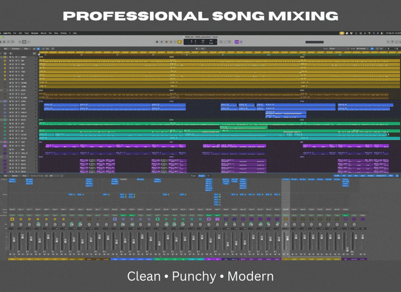Click the blue GTRS stack icon in the mixer
The width and height of the screenshot is (401, 292).
(115, 219)
